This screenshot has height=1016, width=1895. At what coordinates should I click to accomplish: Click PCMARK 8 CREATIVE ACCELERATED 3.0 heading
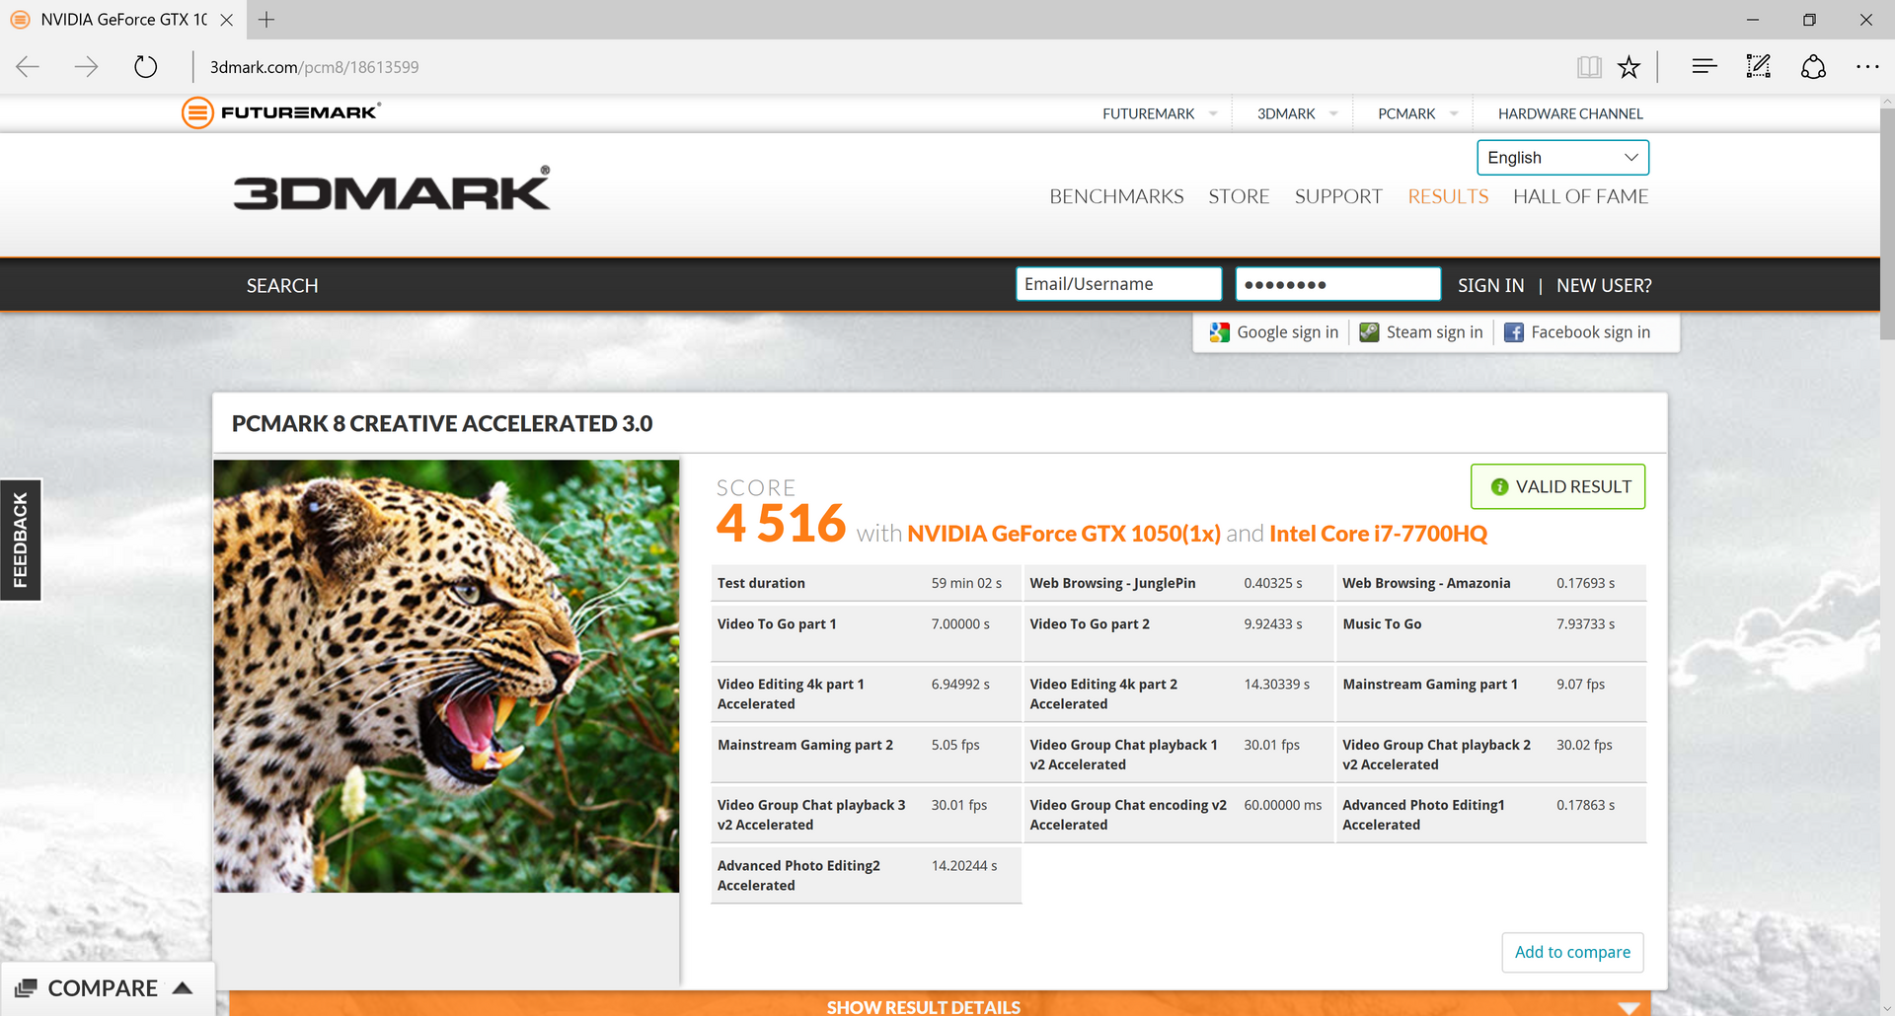click(x=442, y=423)
